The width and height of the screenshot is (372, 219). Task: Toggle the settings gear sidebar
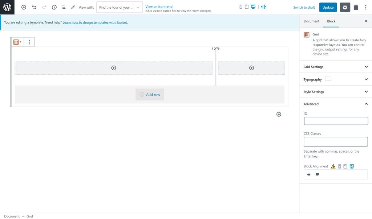pyautogui.click(x=345, y=7)
